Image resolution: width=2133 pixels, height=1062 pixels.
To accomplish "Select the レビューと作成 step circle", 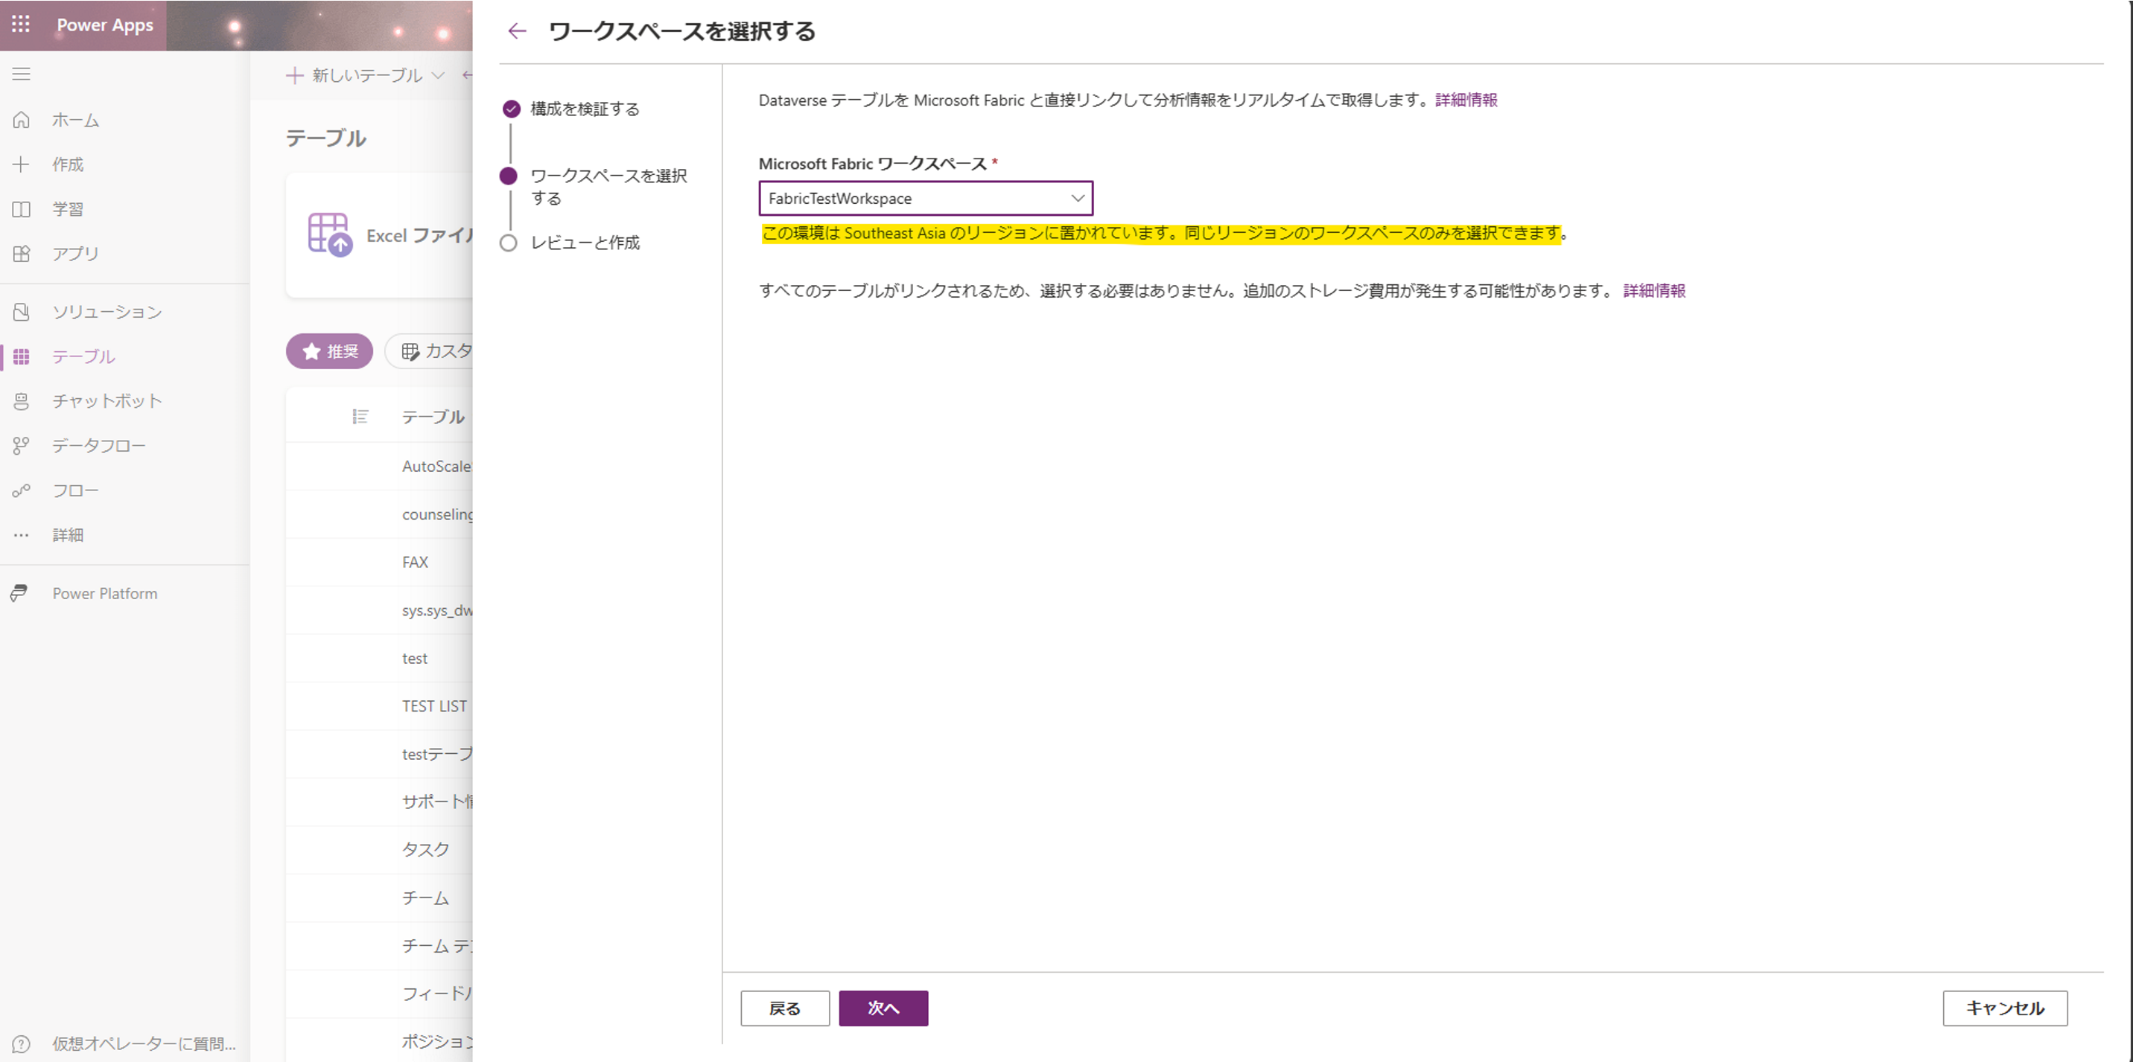I will point(509,243).
